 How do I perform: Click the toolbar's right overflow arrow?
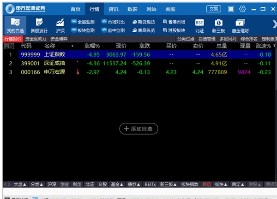click(275, 24)
